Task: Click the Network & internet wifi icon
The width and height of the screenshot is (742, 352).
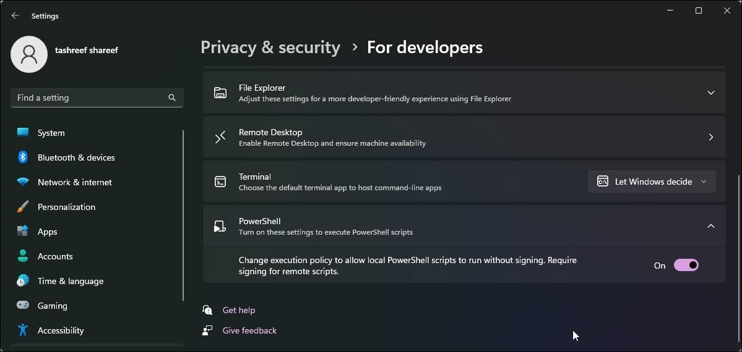Action: 23,182
